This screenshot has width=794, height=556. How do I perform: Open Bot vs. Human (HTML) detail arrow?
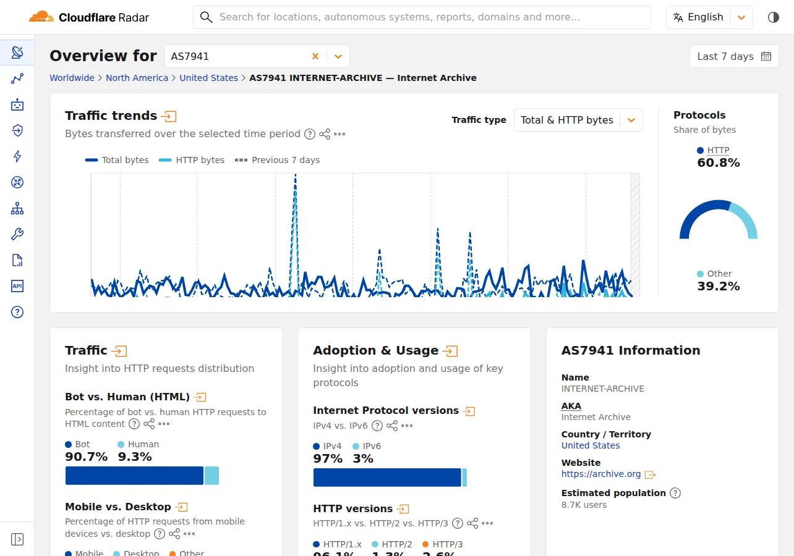pyautogui.click(x=200, y=397)
